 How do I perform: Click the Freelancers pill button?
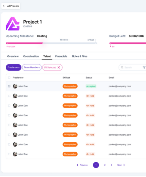point(13,67)
